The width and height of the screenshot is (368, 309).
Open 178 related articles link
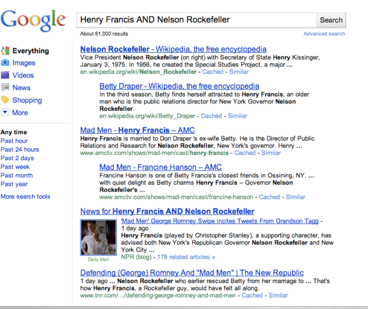(x=186, y=257)
